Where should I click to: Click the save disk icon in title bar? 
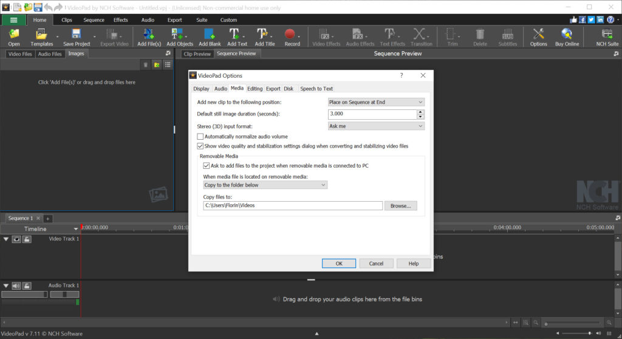[x=38, y=7]
